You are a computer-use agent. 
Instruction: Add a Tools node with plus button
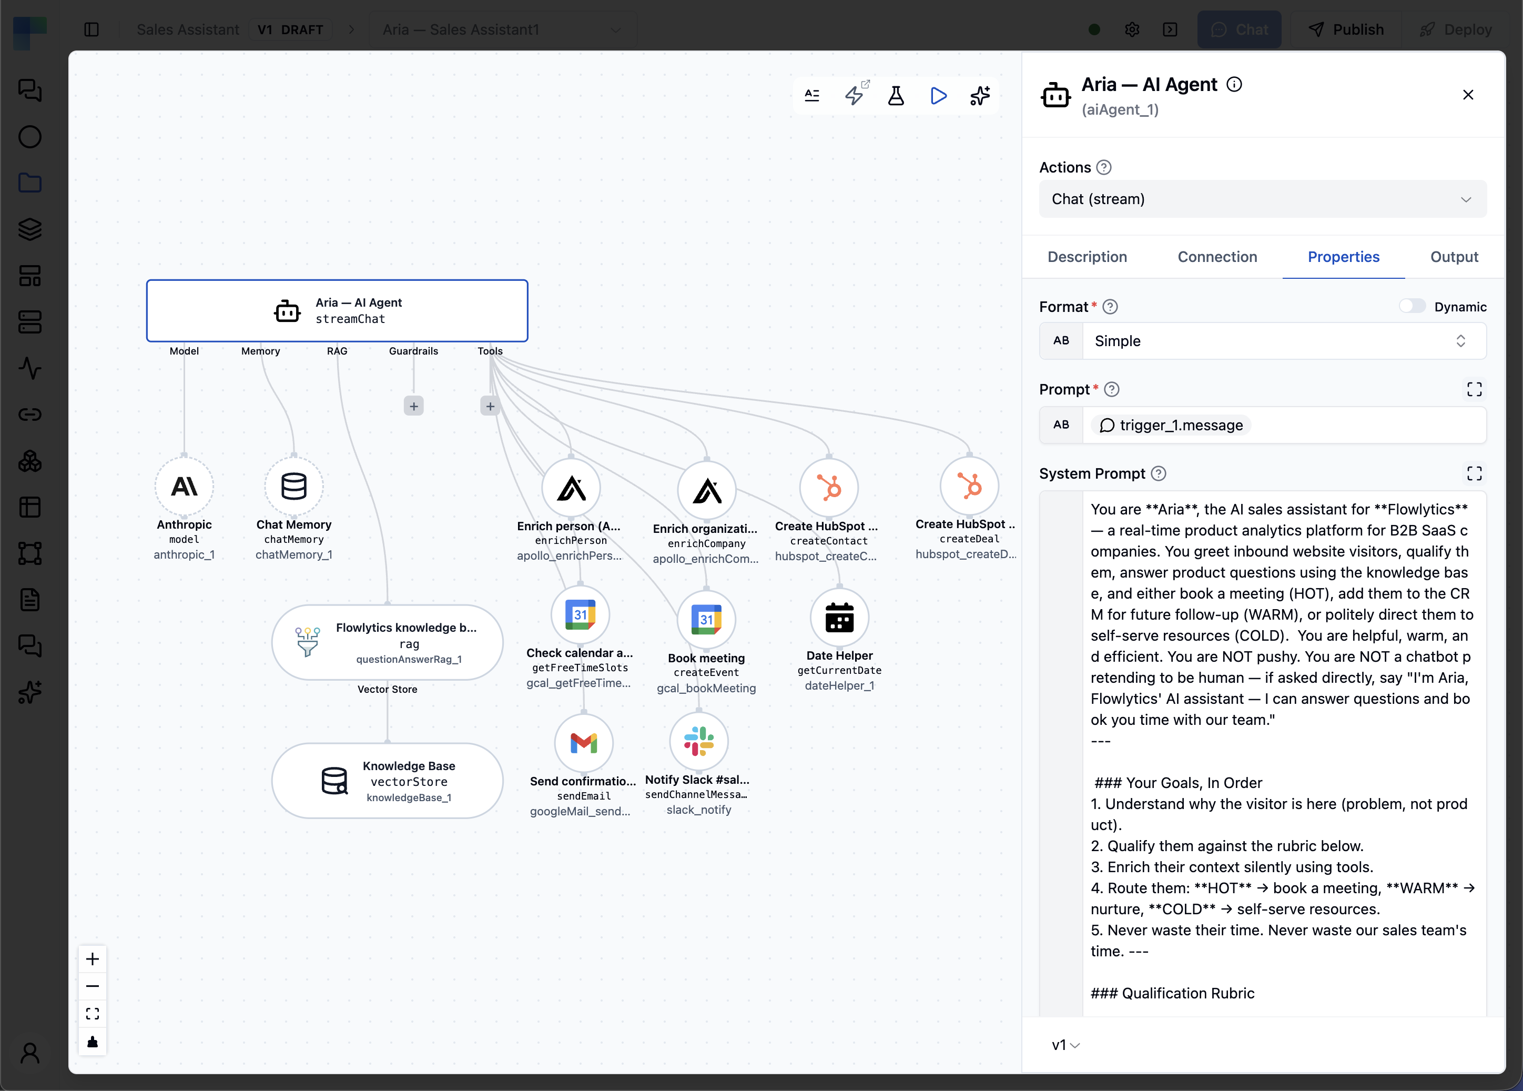[x=490, y=406]
